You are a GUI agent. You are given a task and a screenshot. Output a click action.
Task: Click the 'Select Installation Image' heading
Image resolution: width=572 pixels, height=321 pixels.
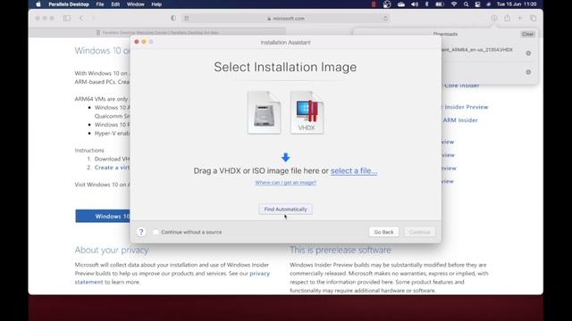pos(285,67)
